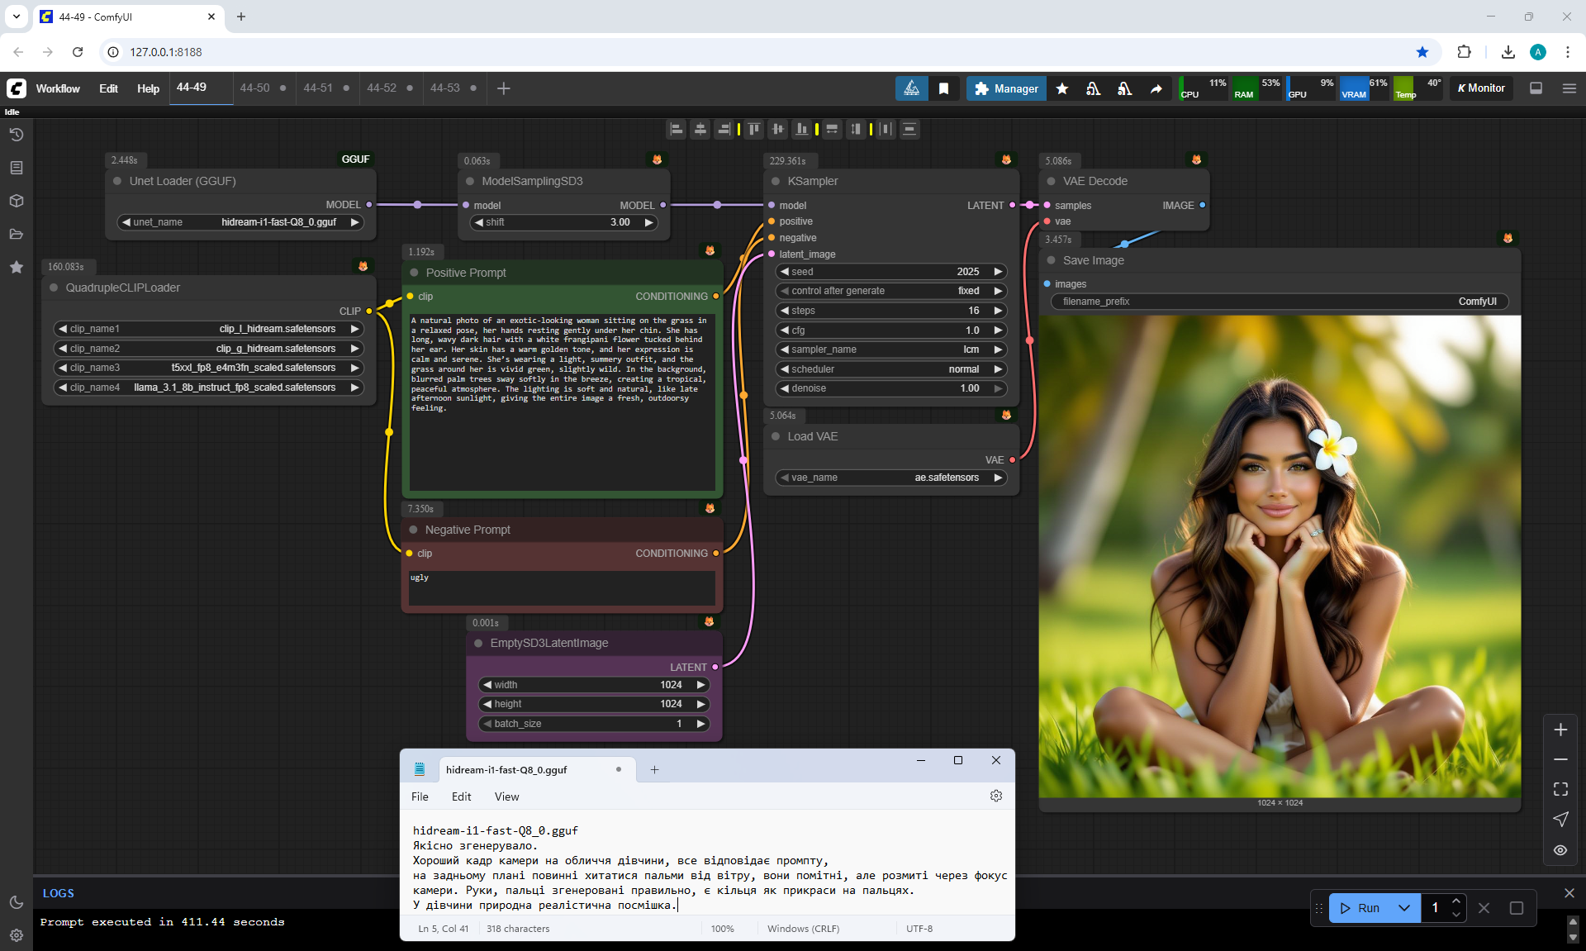Toggle link visibility eye icon
Image resolution: width=1586 pixels, height=951 pixels.
pos(1560,850)
